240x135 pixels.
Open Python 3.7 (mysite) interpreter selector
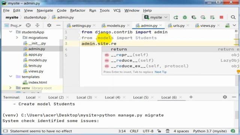[210, 131]
